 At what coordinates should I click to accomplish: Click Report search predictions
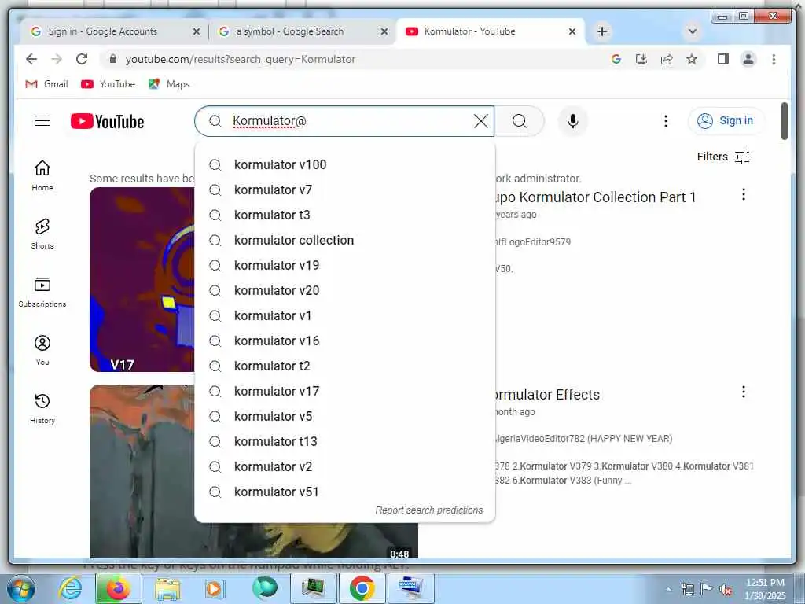click(428, 510)
